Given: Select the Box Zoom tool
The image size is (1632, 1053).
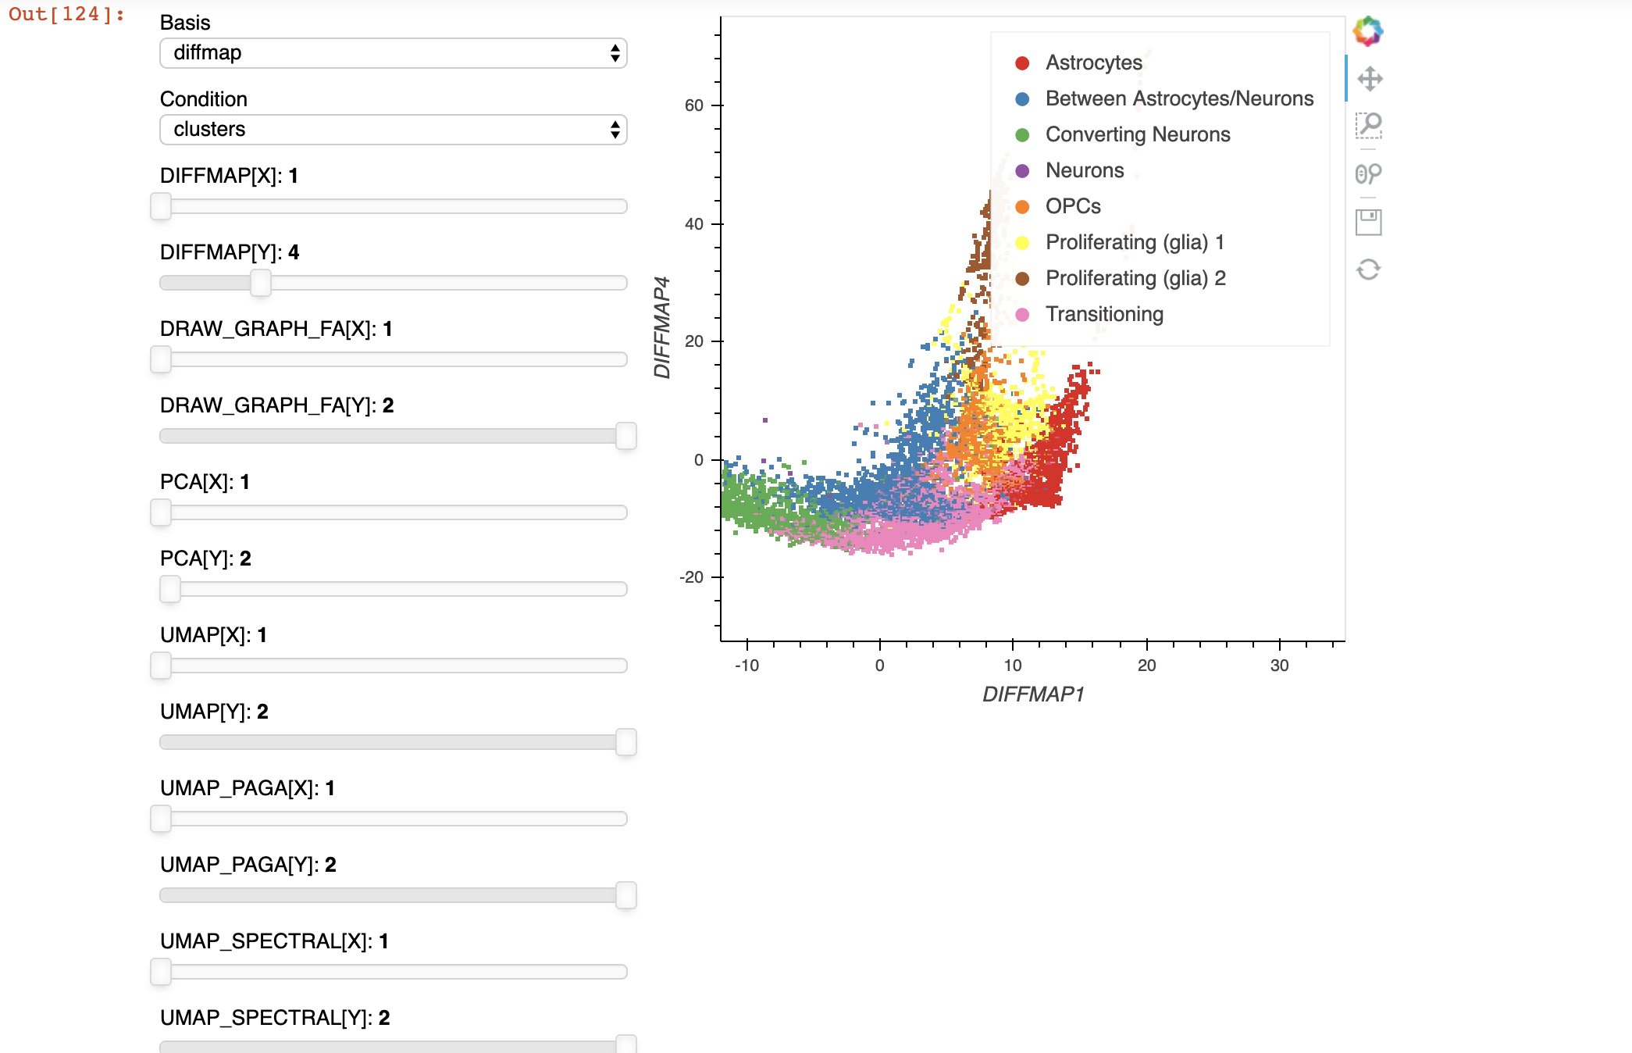Looking at the screenshot, I should tap(1369, 126).
